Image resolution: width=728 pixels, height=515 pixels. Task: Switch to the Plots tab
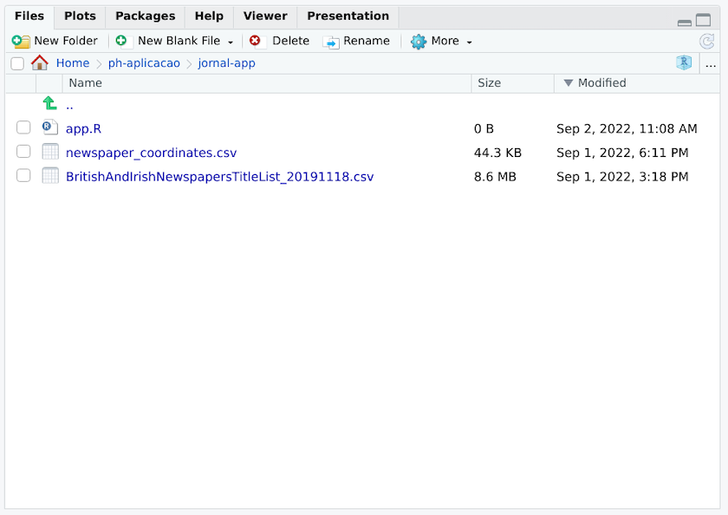point(80,16)
